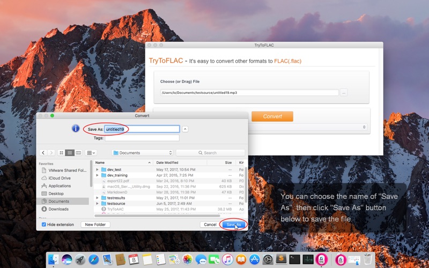The height and width of the screenshot is (268, 429).
Task: Select VMware Shared Folders in sidebar
Action: click(x=64, y=170)
